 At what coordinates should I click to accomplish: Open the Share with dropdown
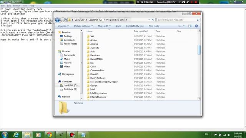pos(104,26)
